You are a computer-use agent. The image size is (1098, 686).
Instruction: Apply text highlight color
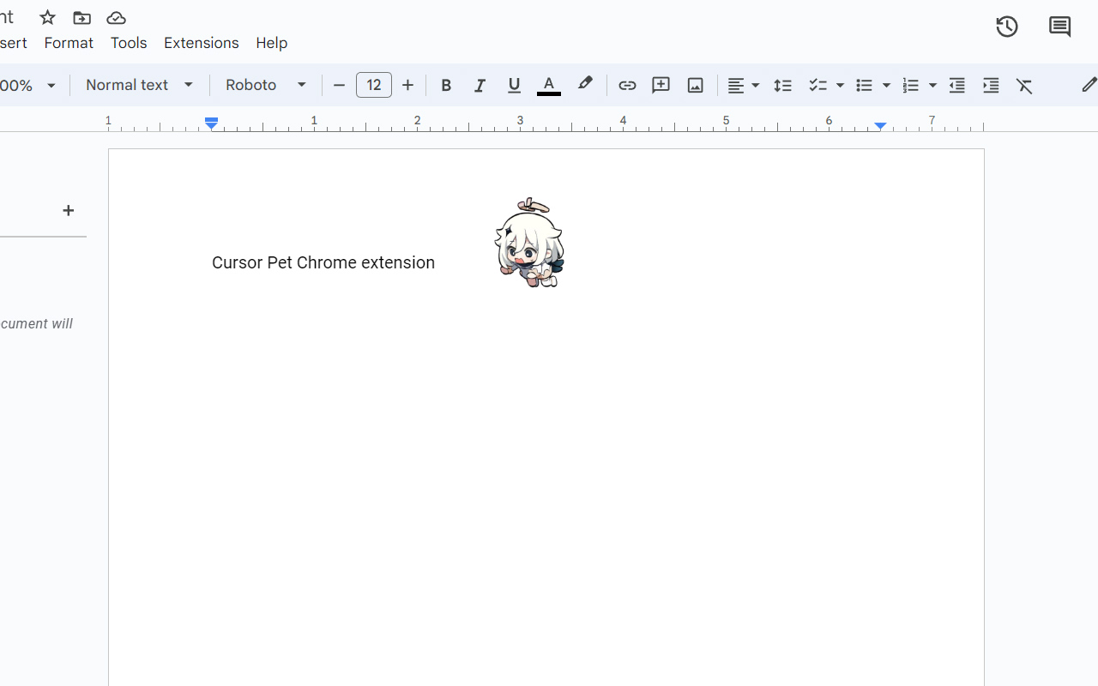tap(585, 85)
